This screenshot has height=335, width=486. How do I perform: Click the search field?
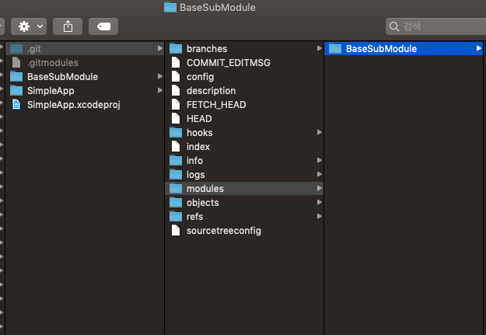click(435, 26)
